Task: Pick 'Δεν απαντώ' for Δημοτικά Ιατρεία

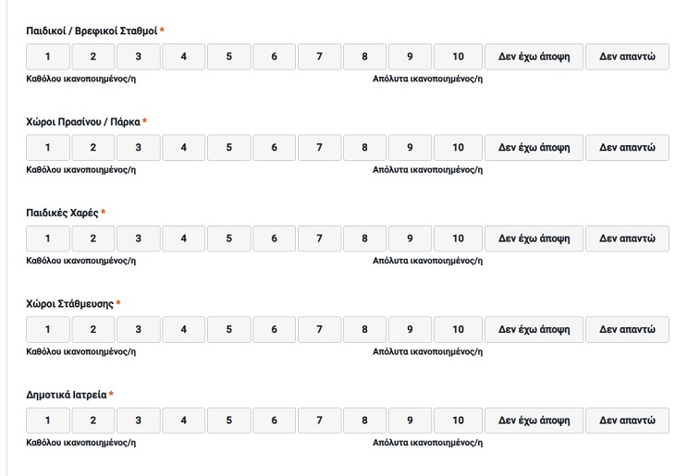Action: coord(627,421)
